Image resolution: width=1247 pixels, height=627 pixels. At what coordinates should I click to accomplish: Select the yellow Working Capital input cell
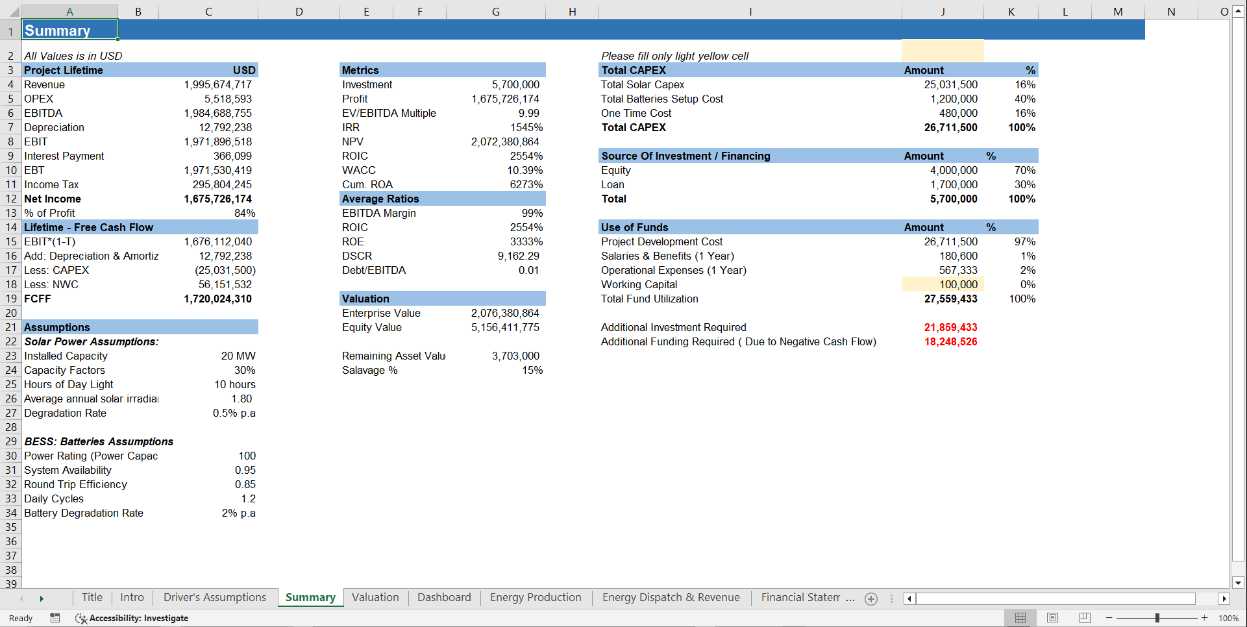pyautogui.click(x=943, y=284)
